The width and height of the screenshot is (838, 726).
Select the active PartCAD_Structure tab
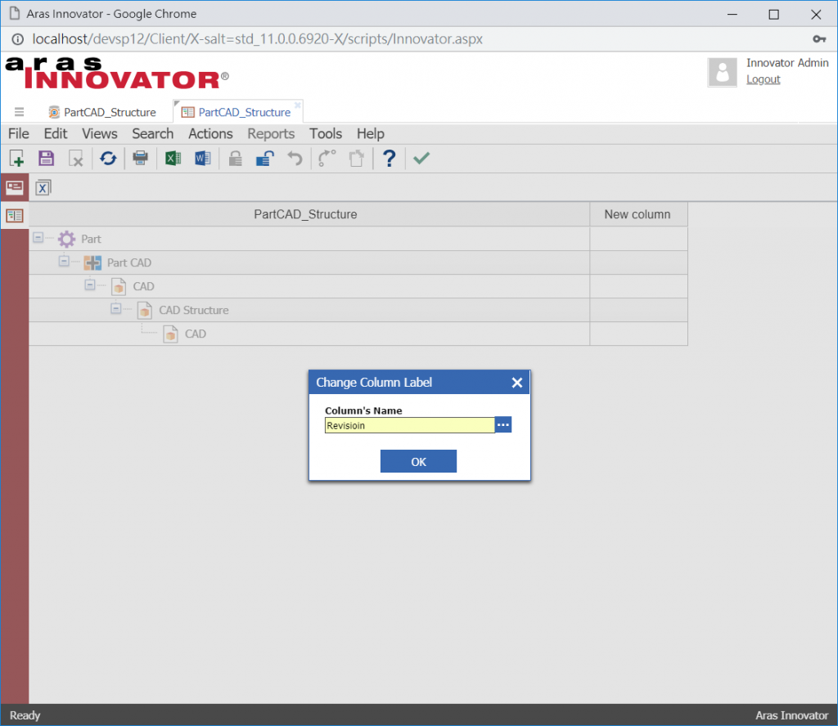coord(238,112)
